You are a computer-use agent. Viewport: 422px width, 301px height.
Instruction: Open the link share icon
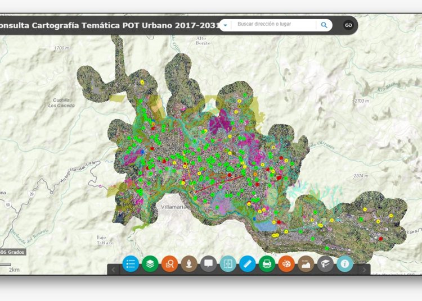(x=349, y=25)
